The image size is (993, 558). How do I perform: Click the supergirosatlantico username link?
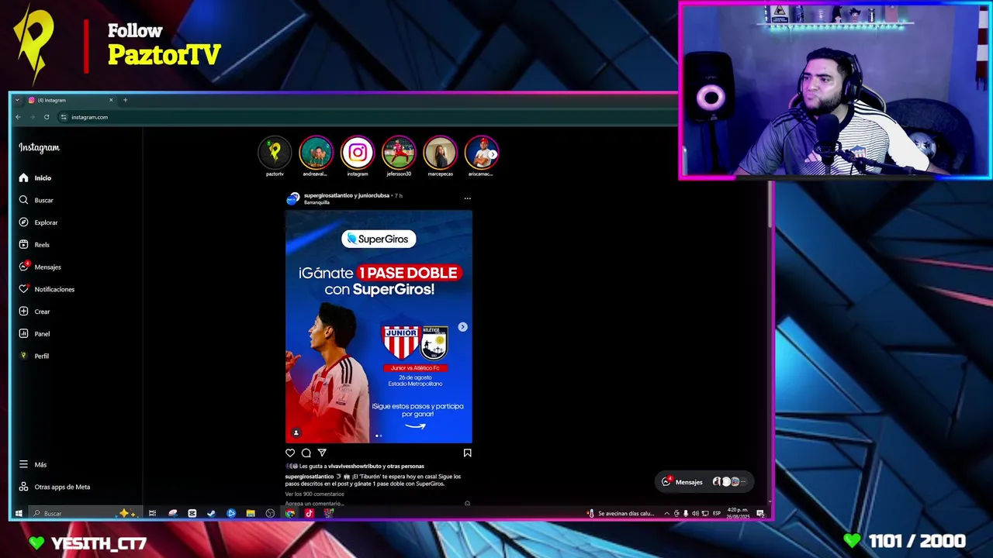tap(329, 195)
